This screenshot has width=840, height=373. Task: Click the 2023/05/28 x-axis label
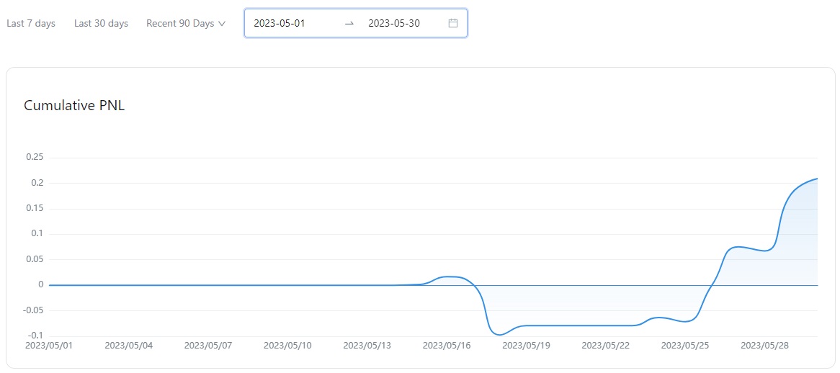point(764,346)
